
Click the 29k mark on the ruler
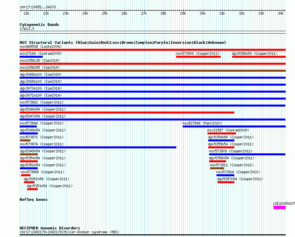coord(183,13)
